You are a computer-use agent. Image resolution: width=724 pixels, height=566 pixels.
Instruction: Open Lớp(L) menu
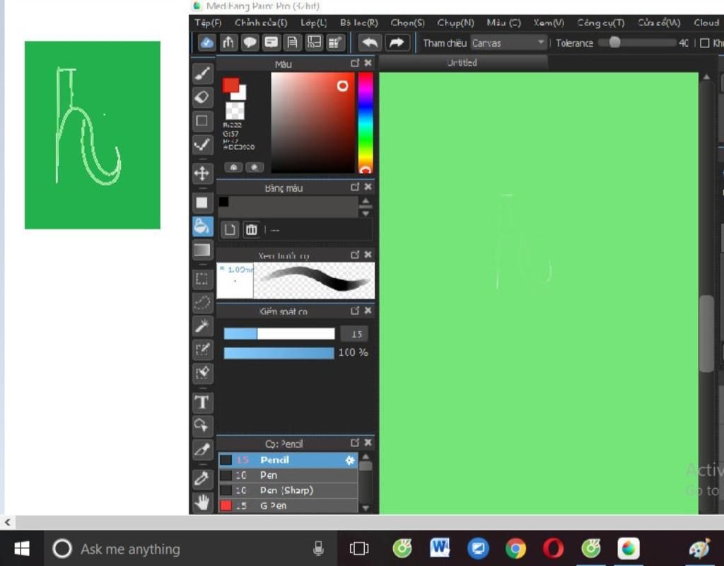pyautogui.click(x=313, y=23)
